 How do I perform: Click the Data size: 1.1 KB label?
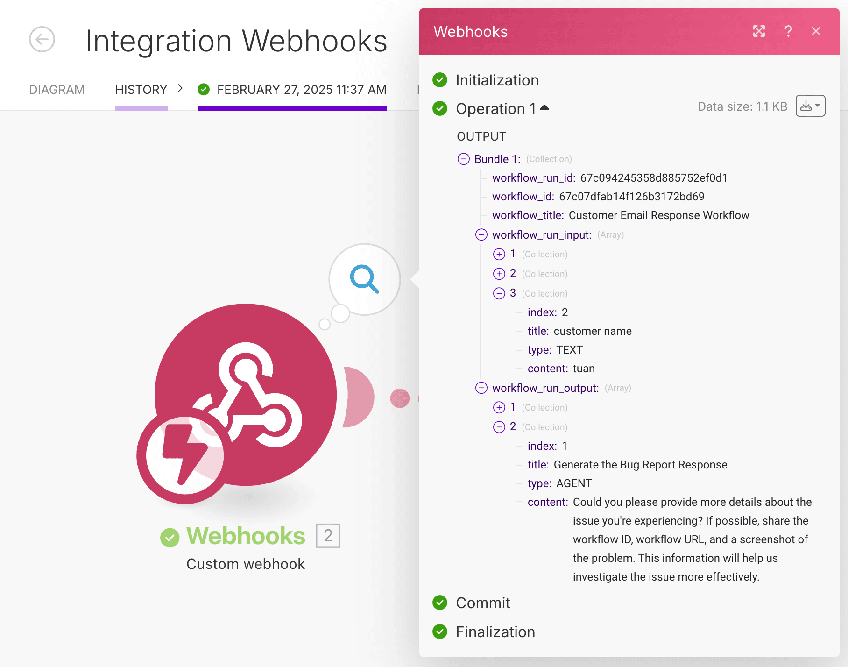[742, 106]
